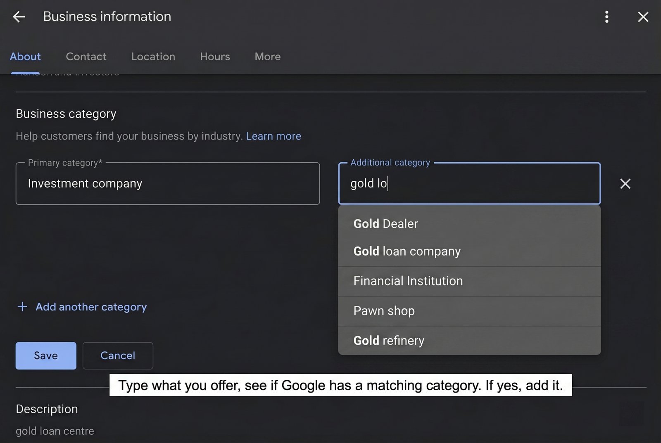Select the Pawn shop suggestion

pyautogui.click(x=469, y=311)
